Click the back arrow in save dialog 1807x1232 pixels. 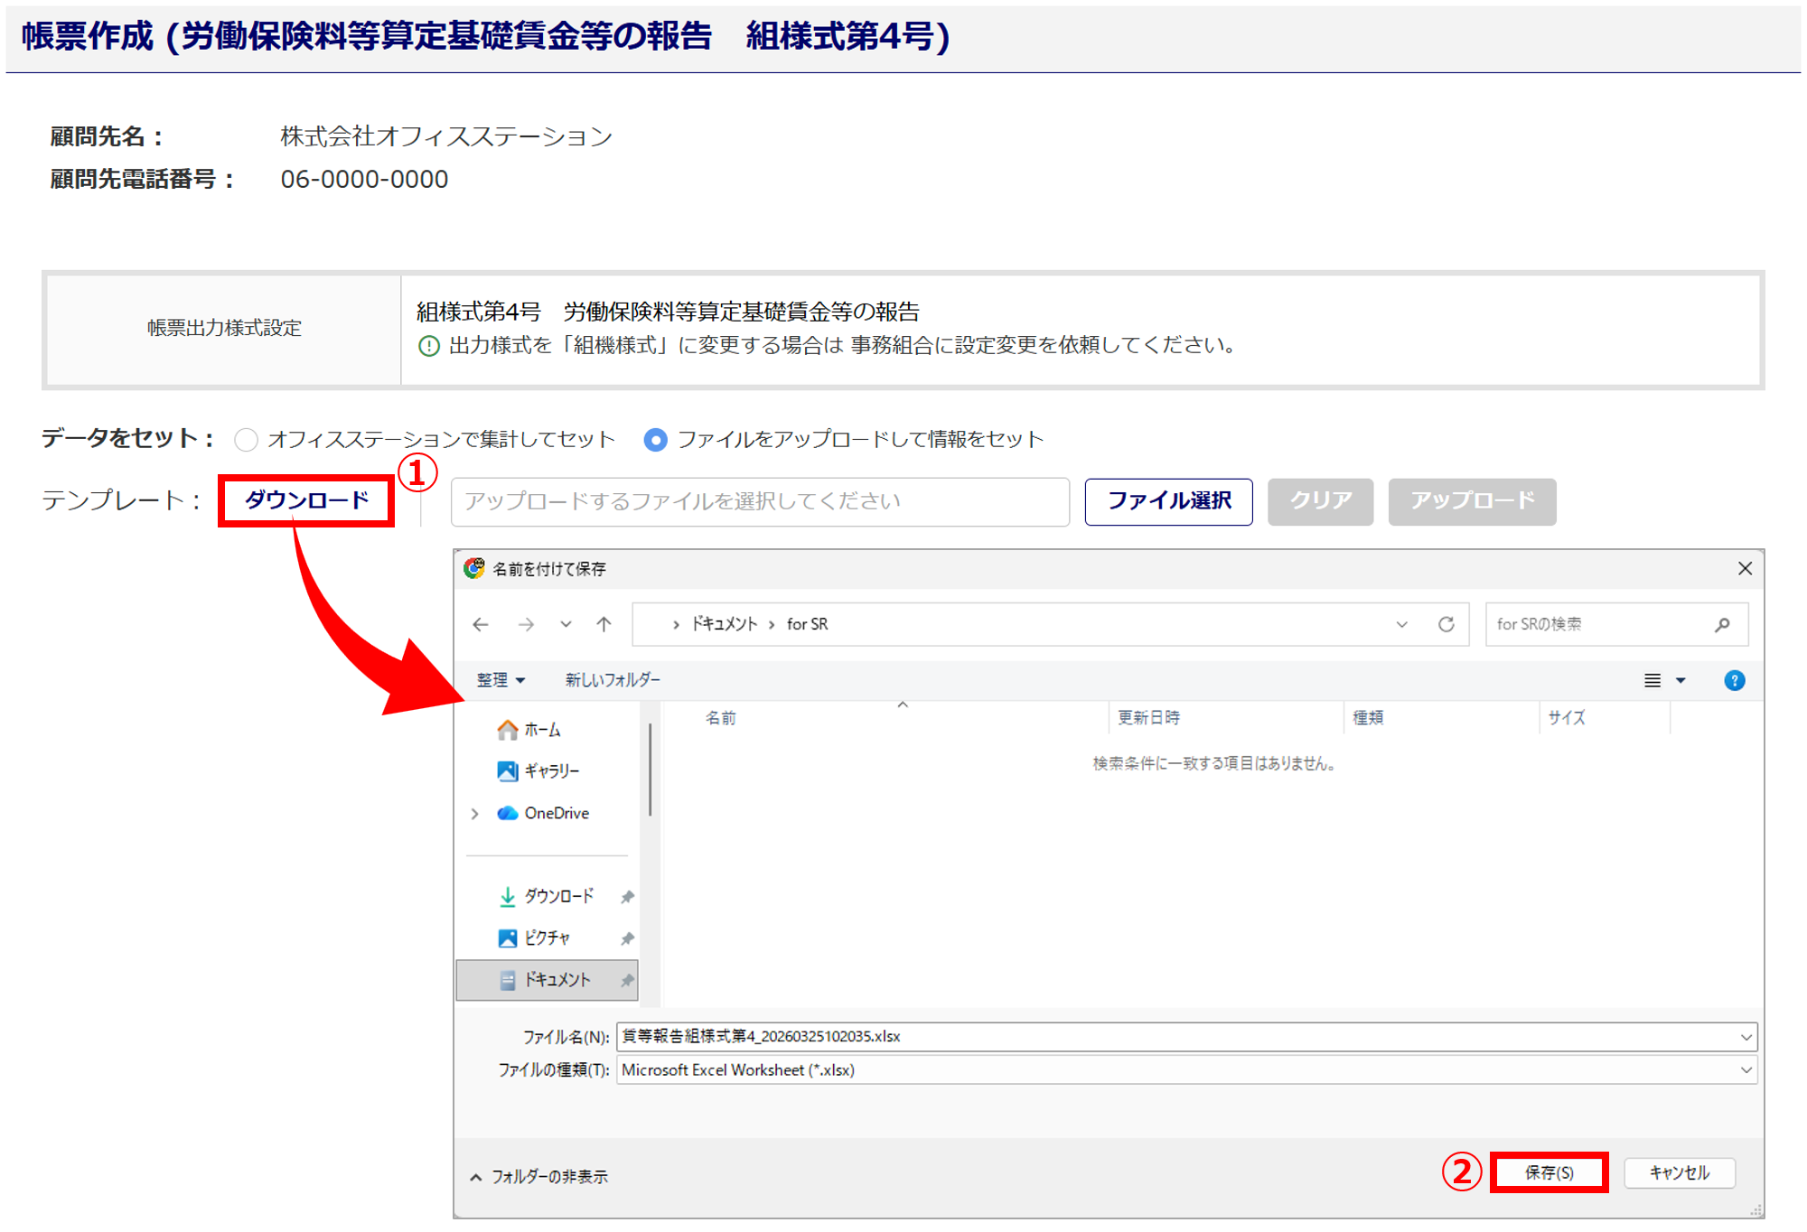[481, 624]
